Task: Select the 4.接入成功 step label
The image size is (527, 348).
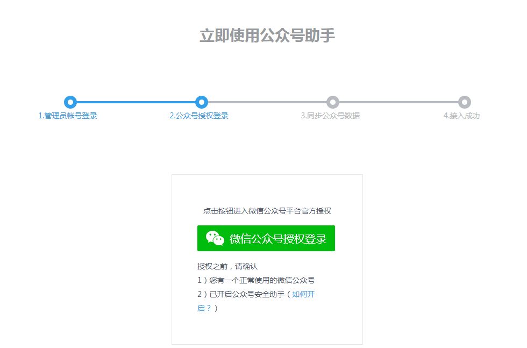Action: [x=461, y=115]
